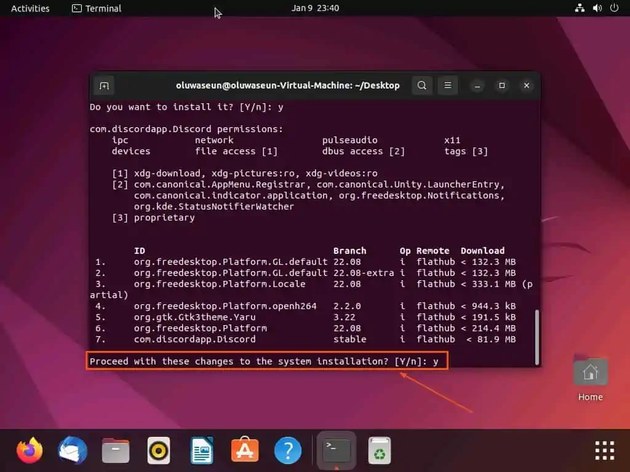Minimize the terminal window
The height and width of the screenshot is (472, 630).
tap(477, 86)
